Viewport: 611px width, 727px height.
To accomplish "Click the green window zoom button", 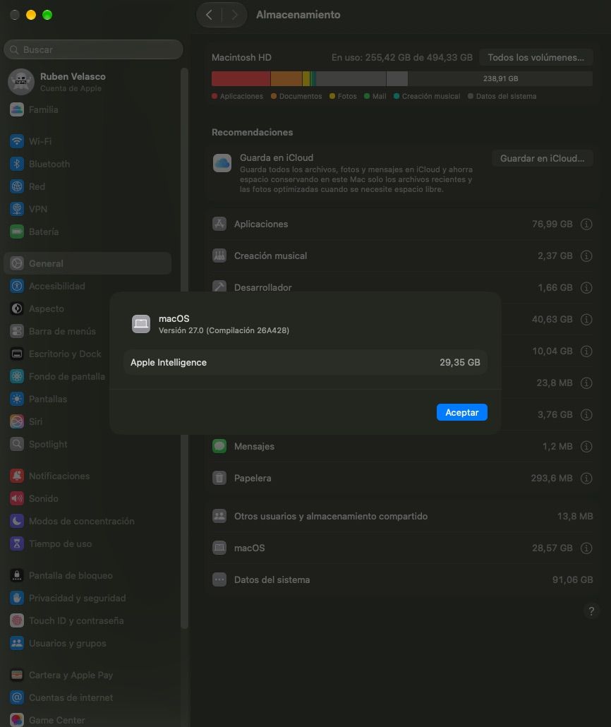I will (47, 15).
